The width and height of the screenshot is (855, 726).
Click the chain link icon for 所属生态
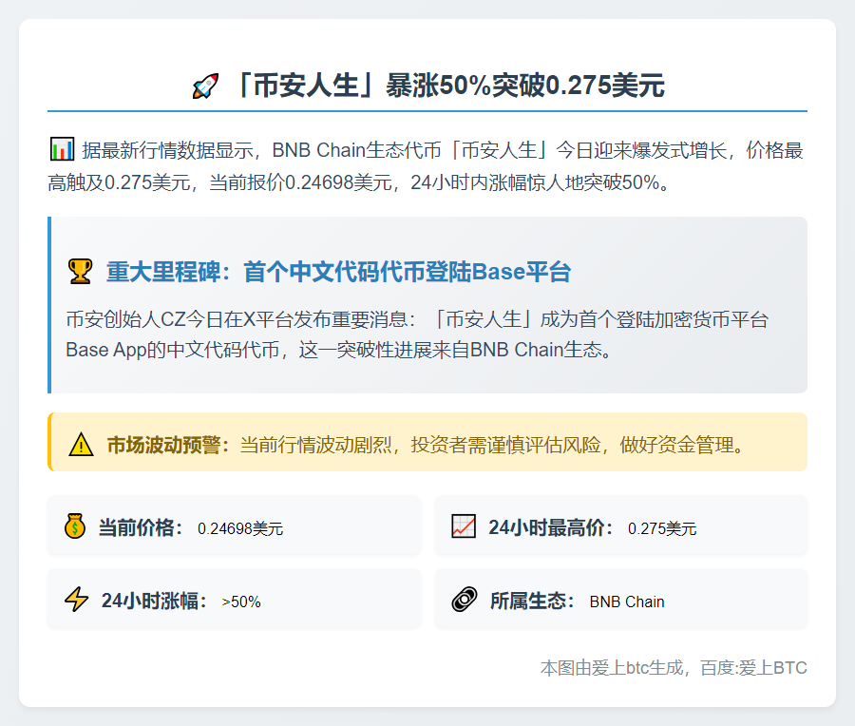coord(464,601)
